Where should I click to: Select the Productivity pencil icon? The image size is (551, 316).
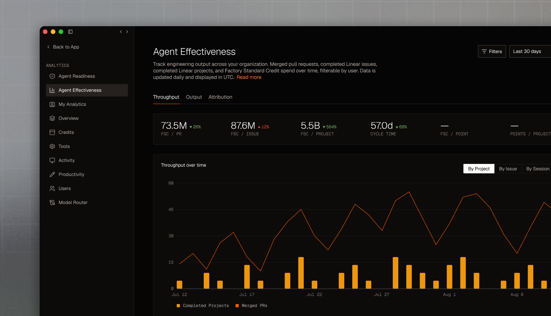click(x=52, y=174)
